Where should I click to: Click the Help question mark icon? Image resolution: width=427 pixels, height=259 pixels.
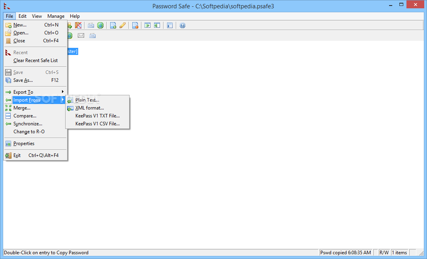pos(182,25)
